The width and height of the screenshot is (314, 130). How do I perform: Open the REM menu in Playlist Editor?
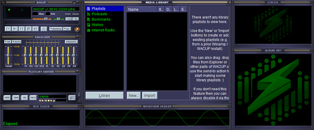pos(16,98)
